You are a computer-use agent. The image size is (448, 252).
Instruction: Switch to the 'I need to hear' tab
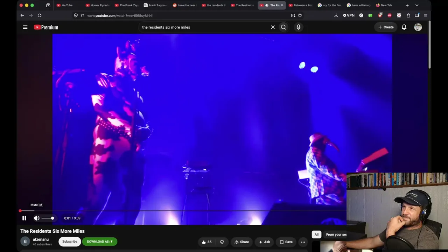pos(184,5)
